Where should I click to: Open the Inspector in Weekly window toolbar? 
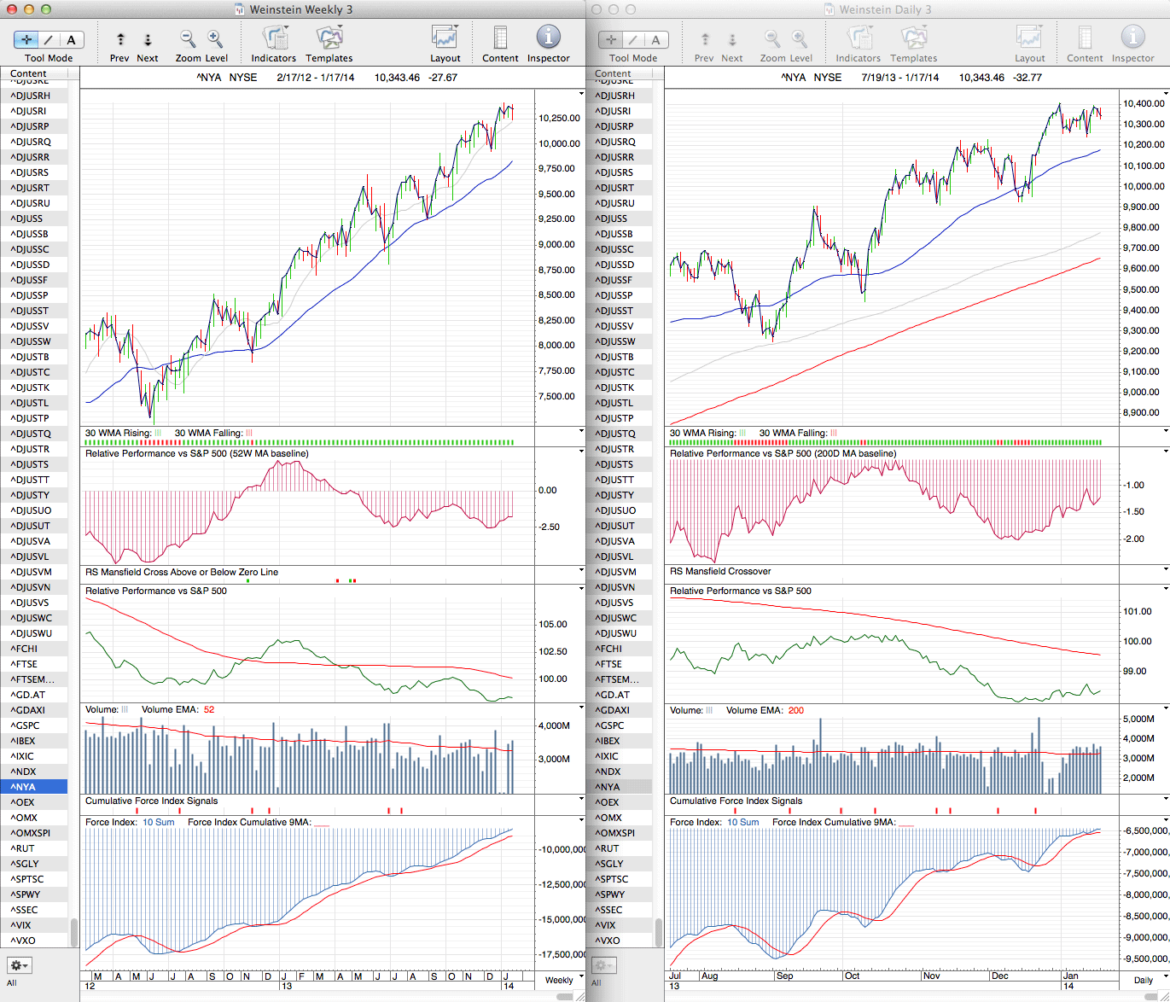click(548, 39)
